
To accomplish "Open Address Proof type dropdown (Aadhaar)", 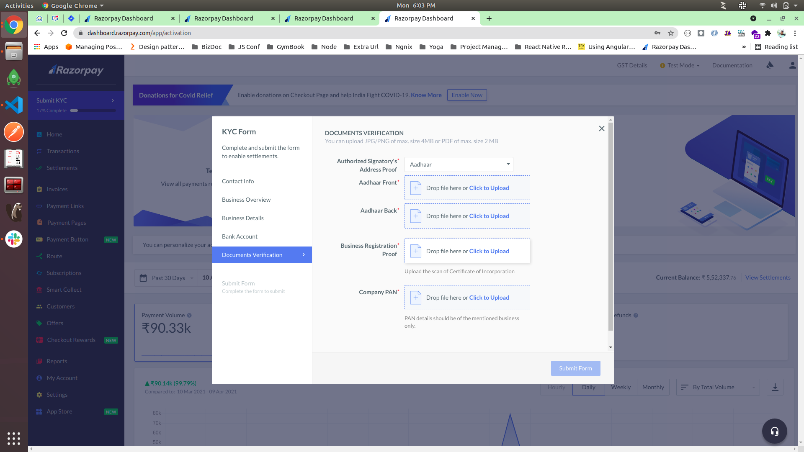I will point(459,164).
